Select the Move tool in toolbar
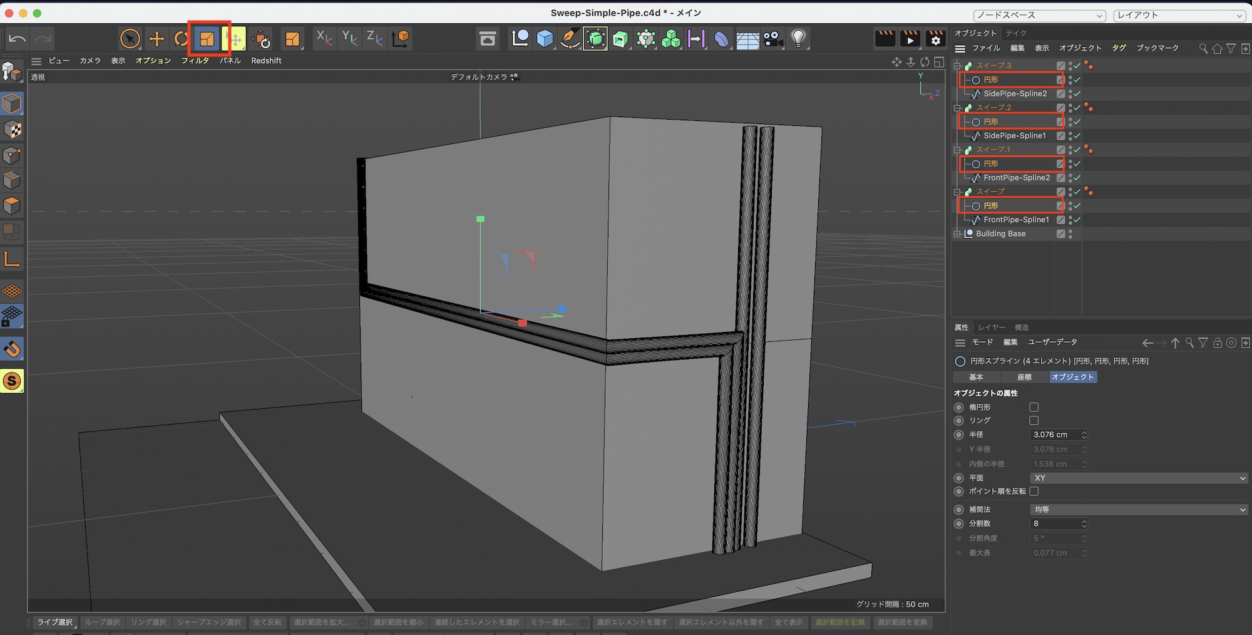1252x635 pixels. (156, 39)
